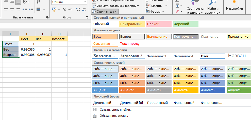Click the center text alignment icon
The width and height of the screenshot is (251, 120).
(12, 10)
